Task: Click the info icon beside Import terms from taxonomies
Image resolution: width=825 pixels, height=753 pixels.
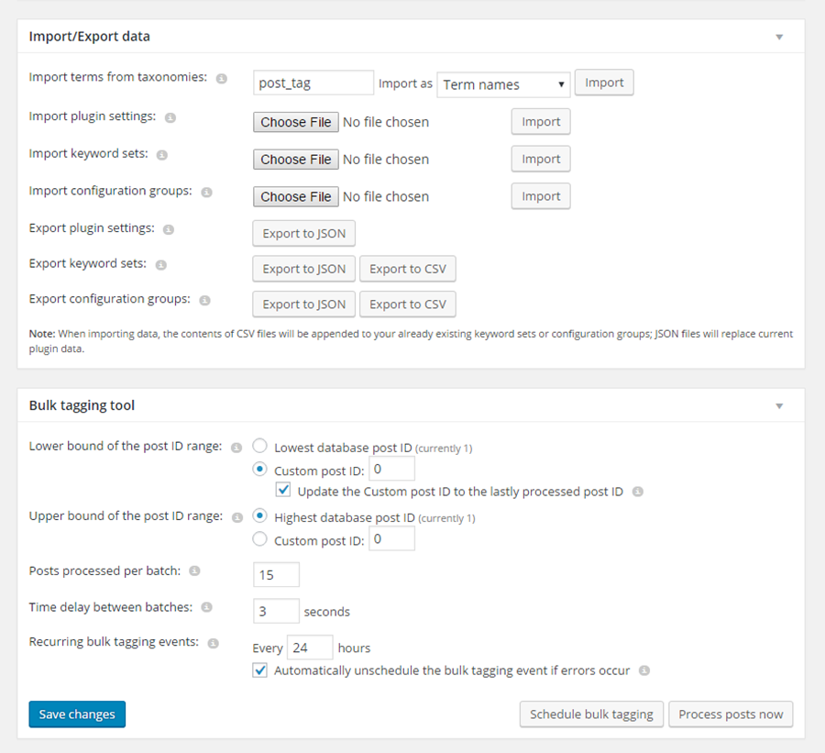Action: coord(220,79)
